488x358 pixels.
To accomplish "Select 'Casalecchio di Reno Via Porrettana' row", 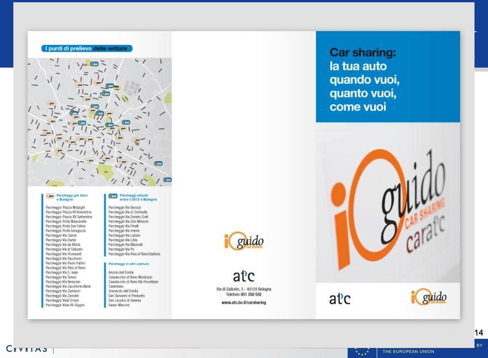I will (134, 281).
